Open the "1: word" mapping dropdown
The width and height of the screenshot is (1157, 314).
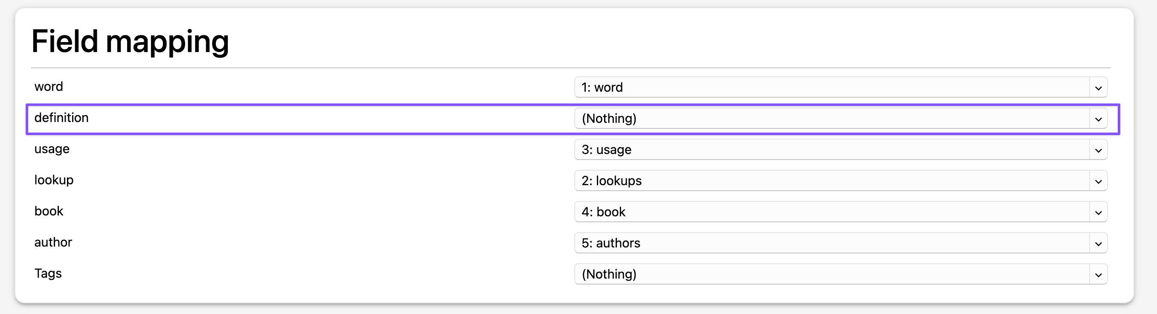click(831, 87)
